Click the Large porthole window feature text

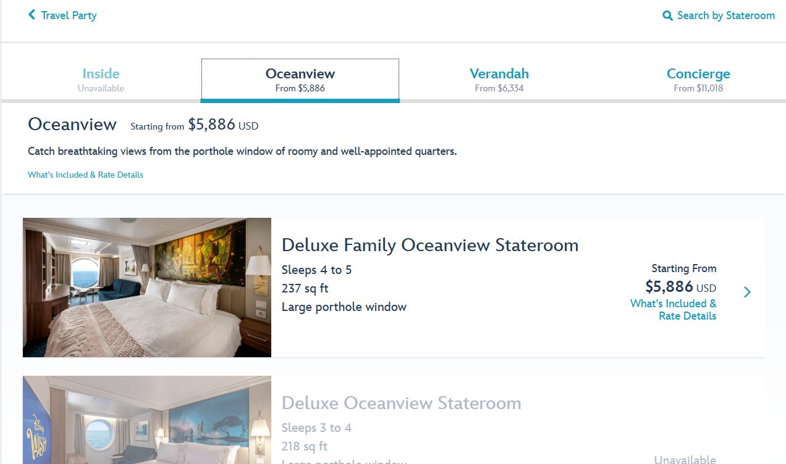[344, 307]
